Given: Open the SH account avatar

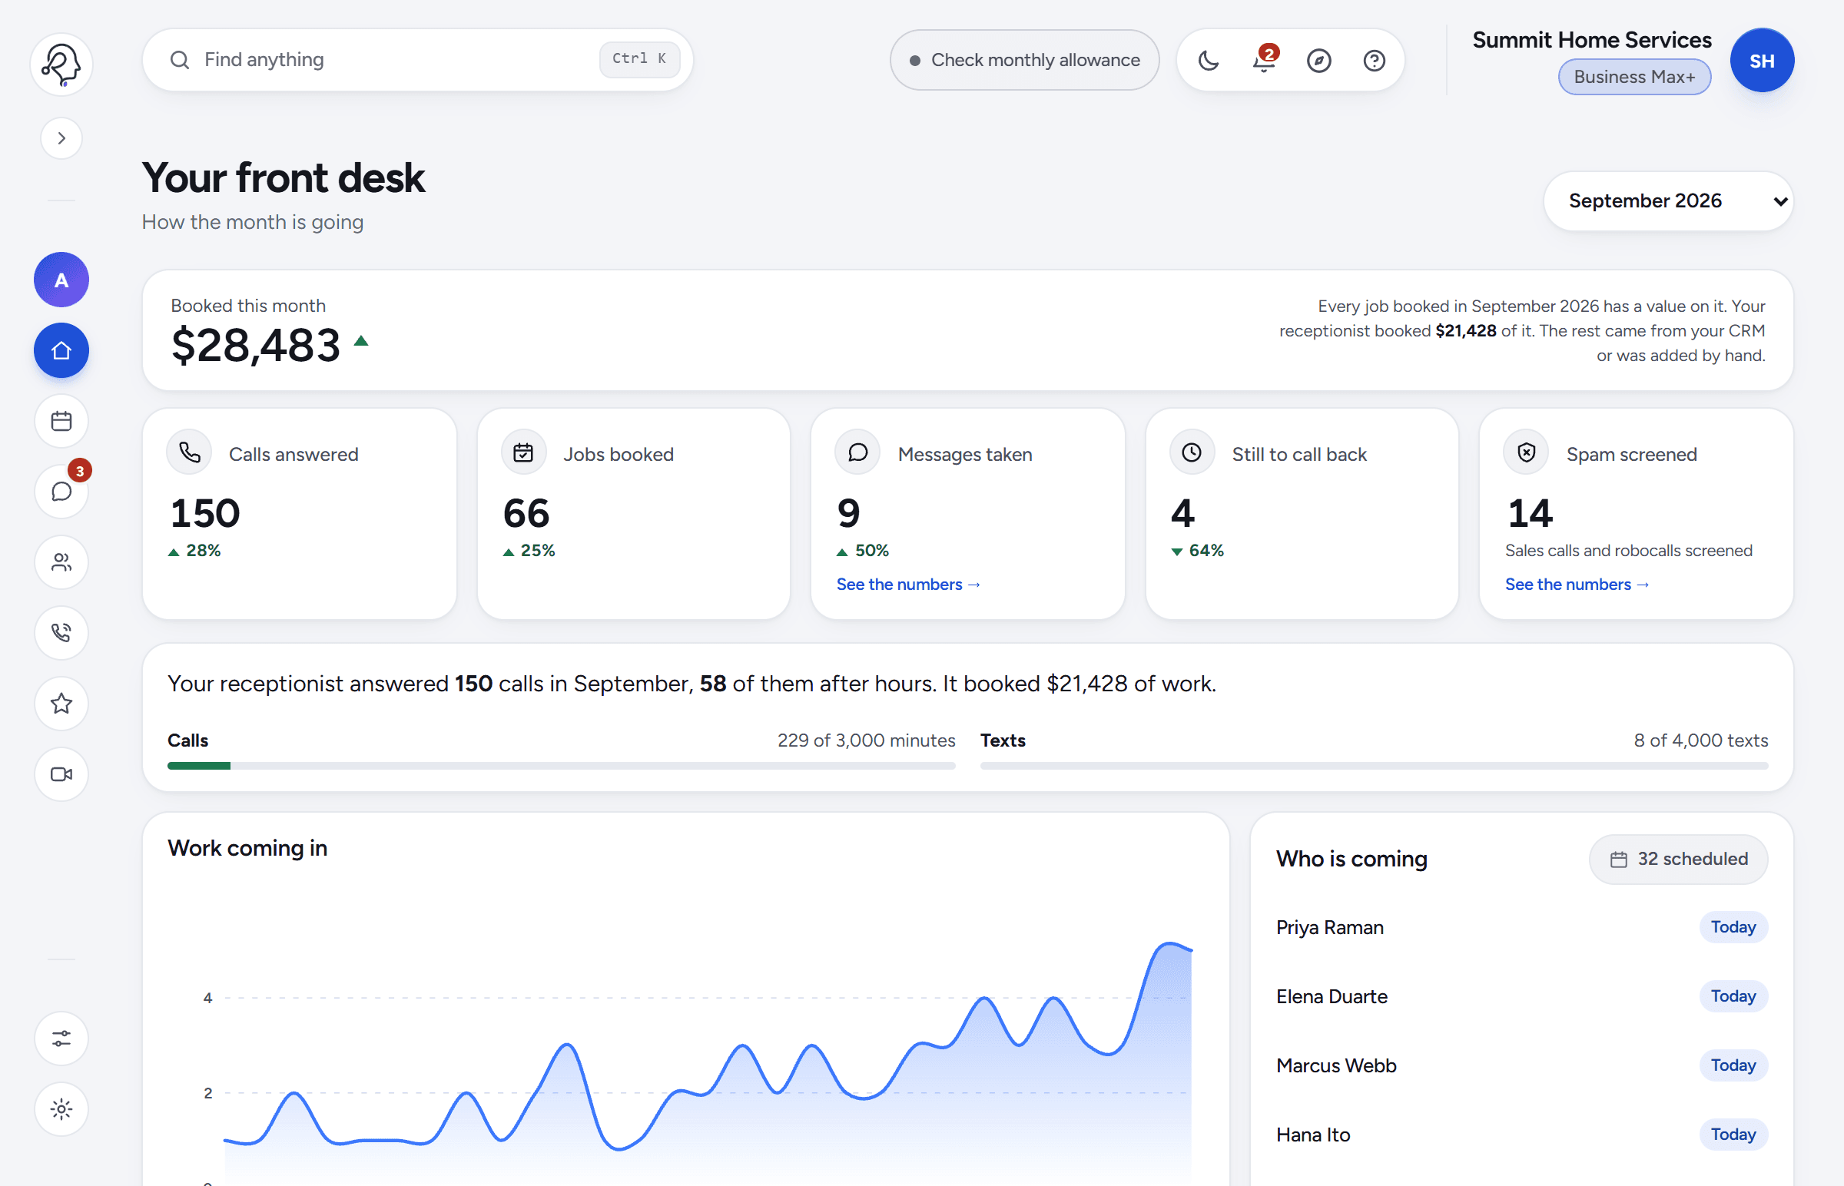Looking at the screenshot, I should click(1762, 60).
